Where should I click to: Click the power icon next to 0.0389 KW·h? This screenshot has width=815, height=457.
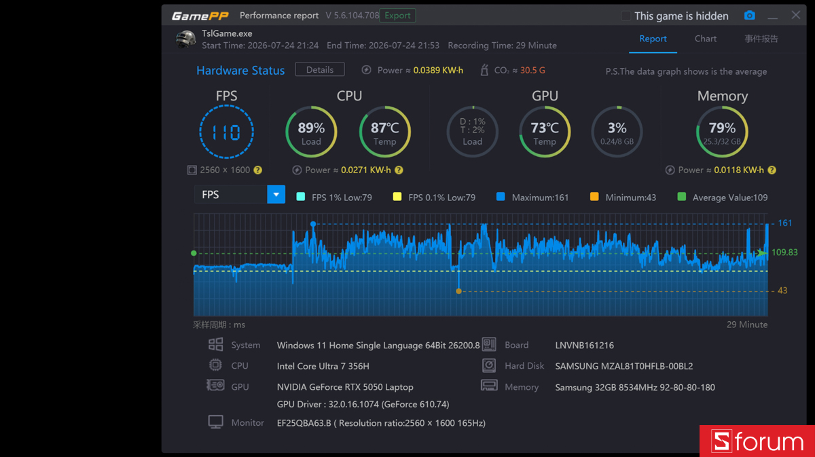(x=367, y=70)
